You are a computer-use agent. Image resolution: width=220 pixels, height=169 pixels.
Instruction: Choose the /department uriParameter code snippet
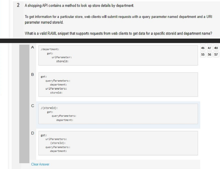pyautogui.click(x=118, y=55)
